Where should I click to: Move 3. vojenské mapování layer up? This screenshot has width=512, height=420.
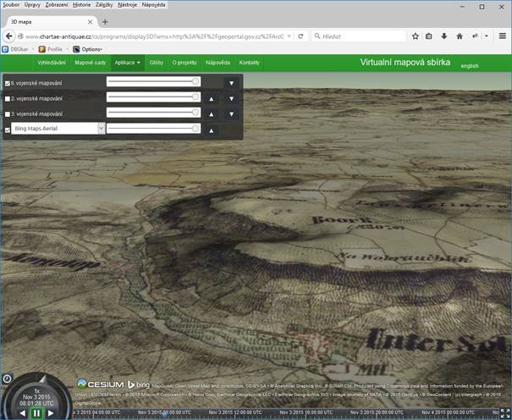[x=212, y=114]
